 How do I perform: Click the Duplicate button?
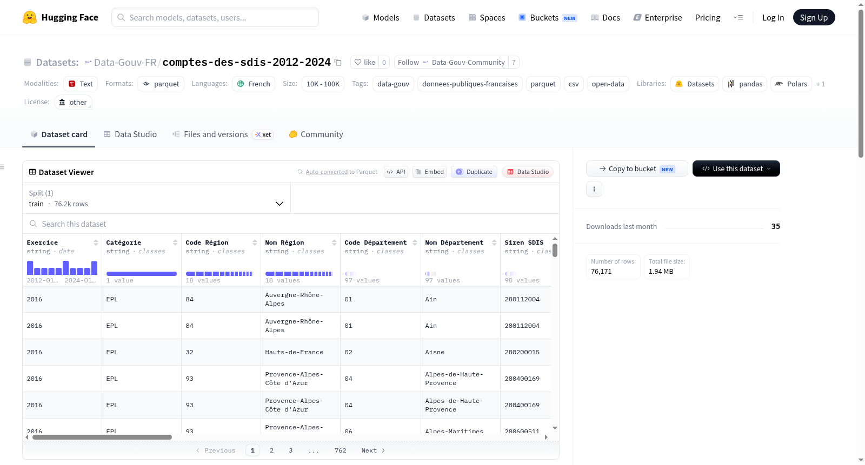click(x=474, y=172)
